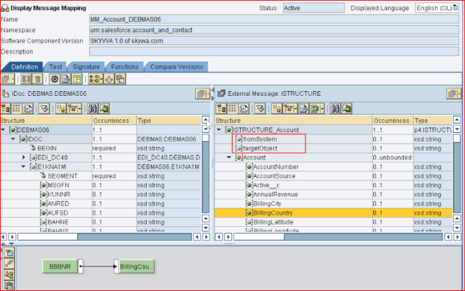Click the settings gear icon in the main toolbar
This screenshot has height=291, width=465.
coord(55,79)
